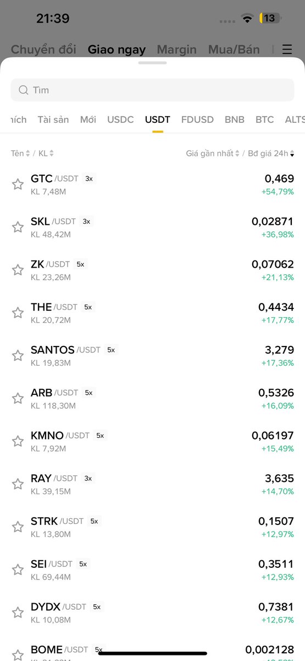This screenshot has width=305, height=661.
Task: Star the SKL/USDT pair
Action: pos(18,227)
